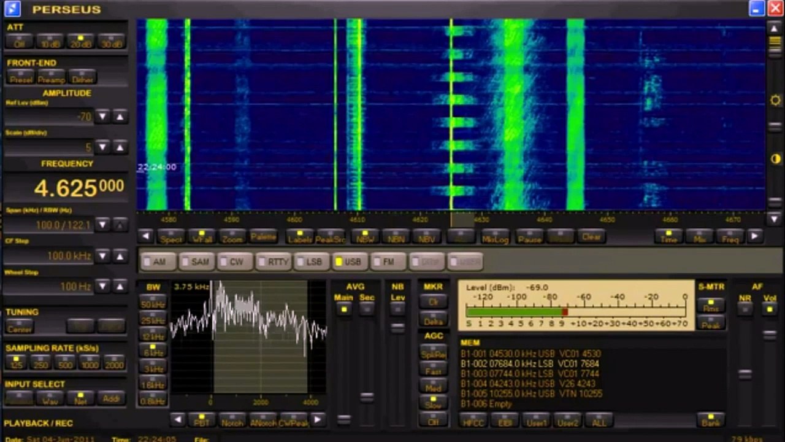Open the waterfall Palette
The height and width of the screenshot is (442, 785).
pos(262,237)
